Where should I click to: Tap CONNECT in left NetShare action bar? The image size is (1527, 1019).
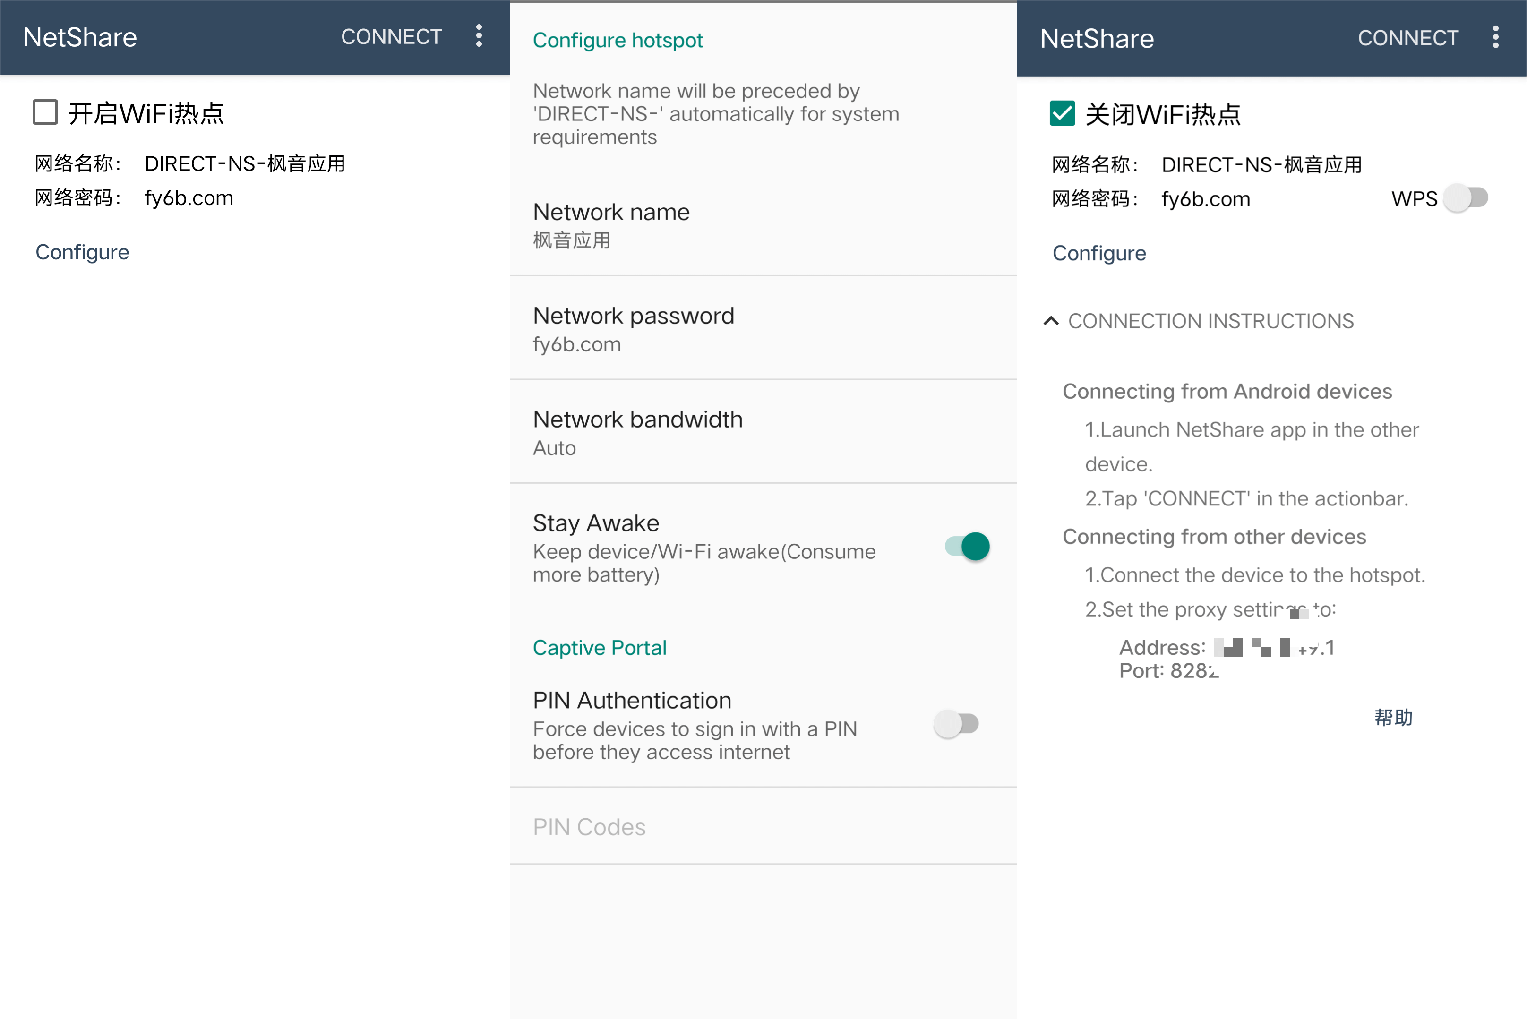391,36
